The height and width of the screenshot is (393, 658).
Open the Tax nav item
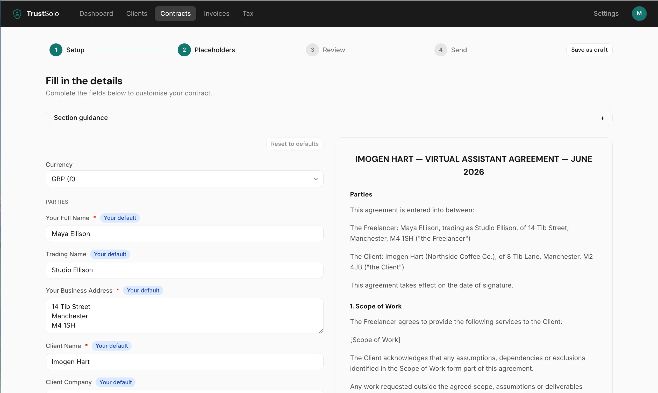pos(248,13)
